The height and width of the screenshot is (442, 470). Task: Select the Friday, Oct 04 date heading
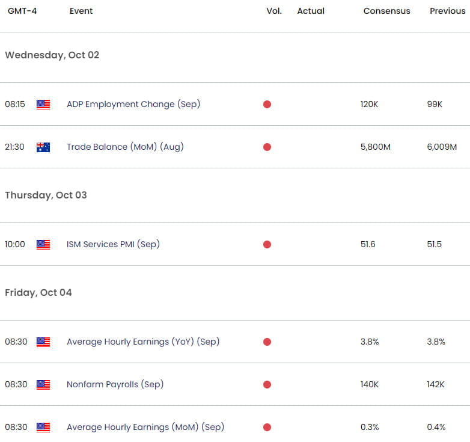38,293
